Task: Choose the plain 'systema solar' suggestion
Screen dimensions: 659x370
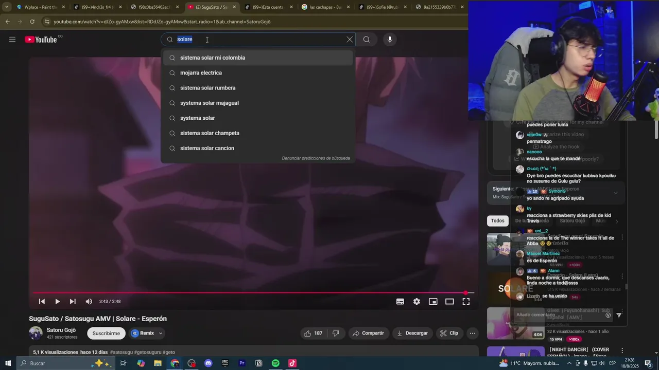Action: click(258, 118)
